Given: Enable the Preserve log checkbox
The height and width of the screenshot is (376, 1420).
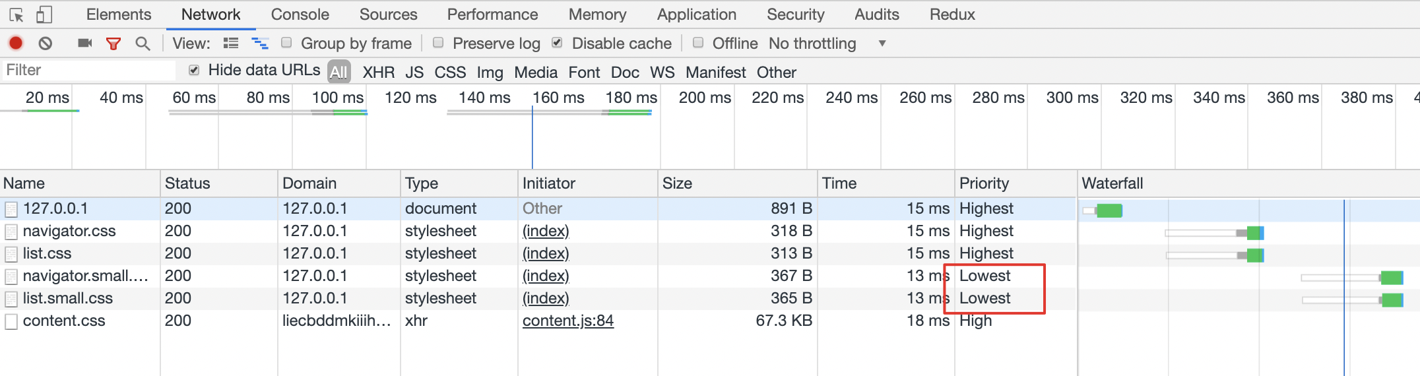Looking at the screenshot, I should (438, 43).
